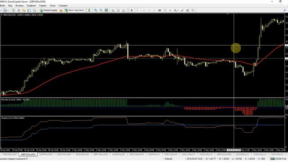Click the chart shift triangle marker
This screenshot has height=162, width=288.
(228, 14)
